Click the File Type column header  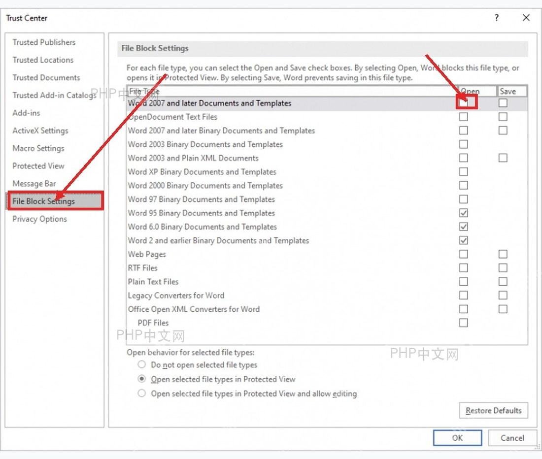(293, 91)
